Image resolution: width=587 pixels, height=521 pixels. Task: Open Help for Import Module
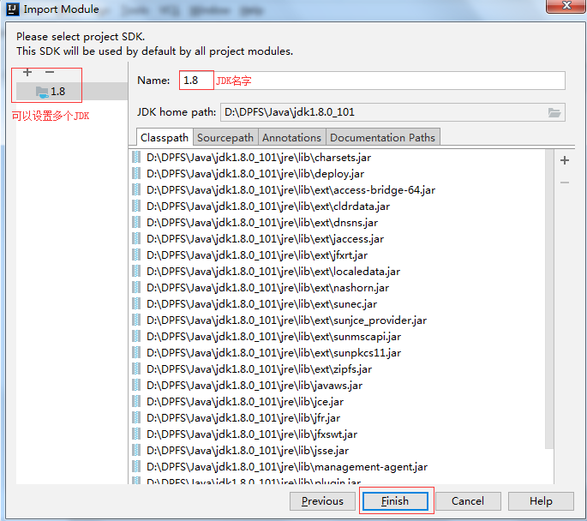541,501
